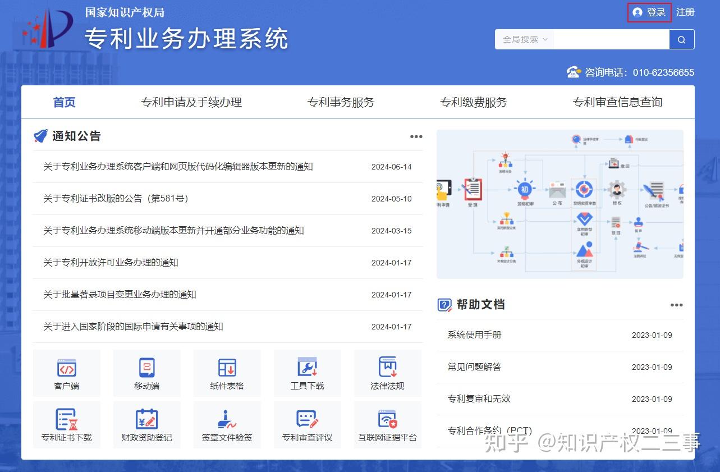Image resolution: width=720 pixels, height=472 pixels.
Task: Open notice 关于专利开放许可业务办理的通知
Action: coord(111,263)
